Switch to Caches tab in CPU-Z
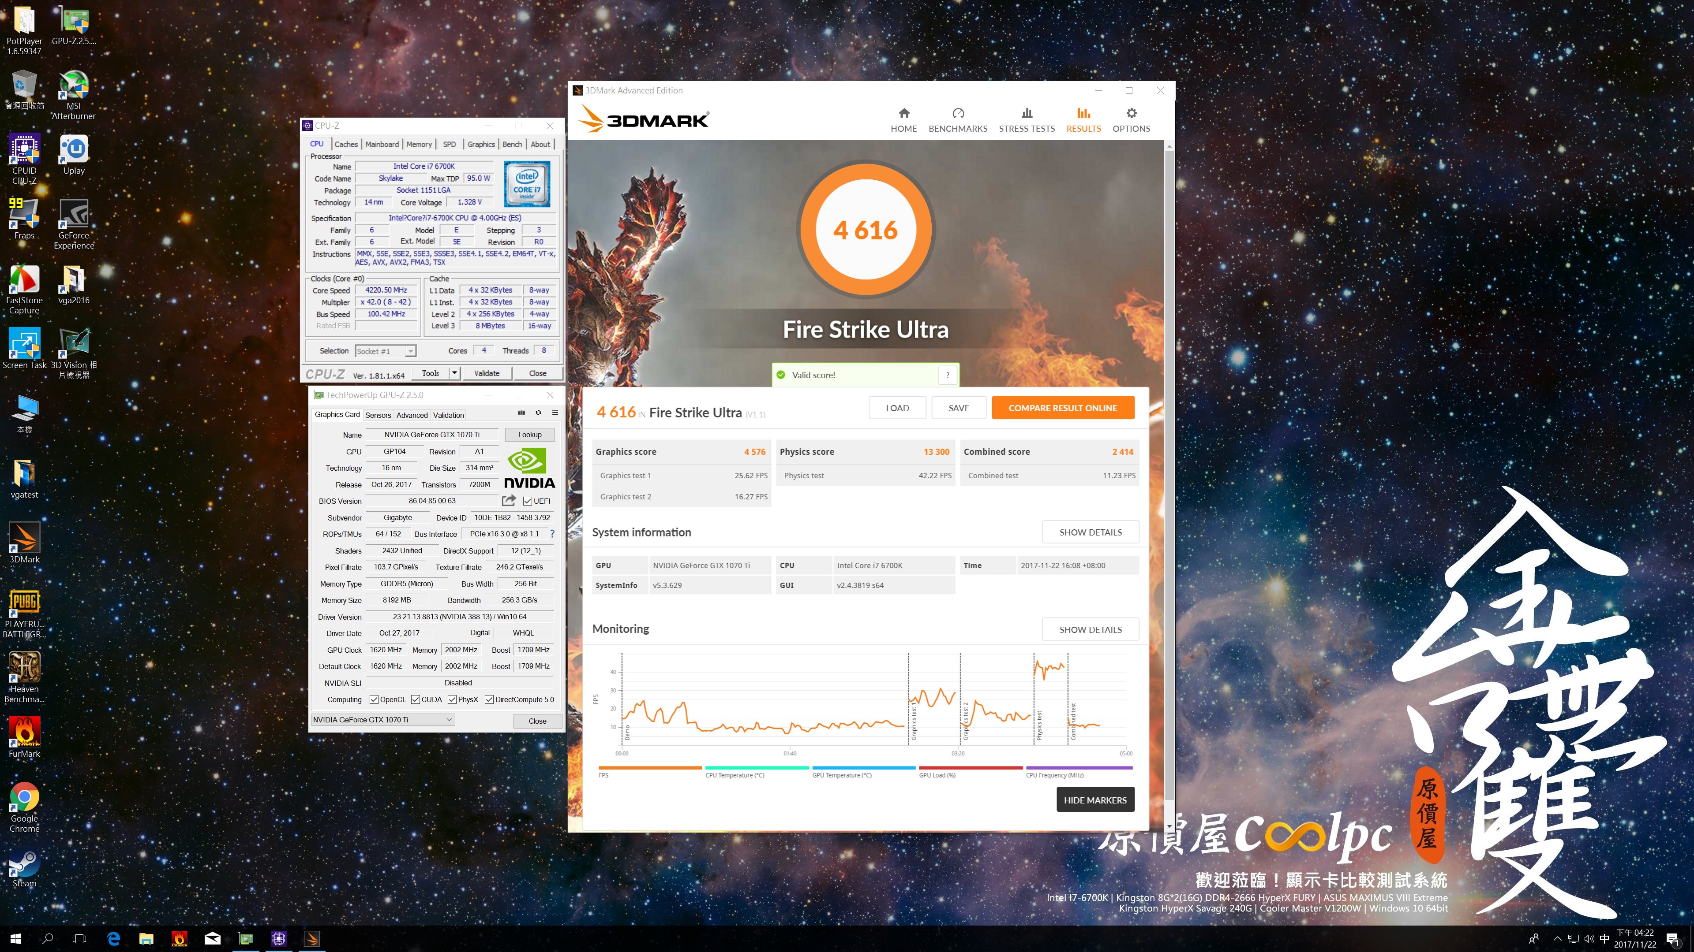Viewport: 1694px width, 952px height. click(x=346, y=145)
